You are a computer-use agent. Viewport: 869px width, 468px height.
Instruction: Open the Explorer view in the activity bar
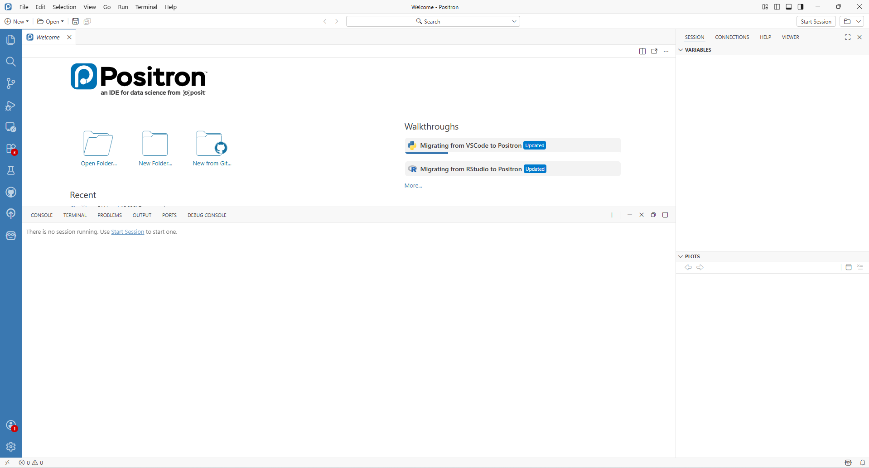pos(11,40)
